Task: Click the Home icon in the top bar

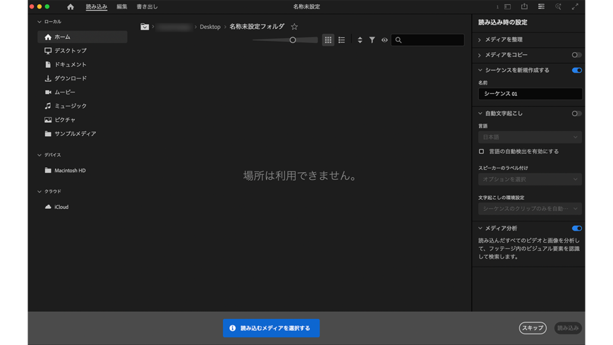Action: 71,7
